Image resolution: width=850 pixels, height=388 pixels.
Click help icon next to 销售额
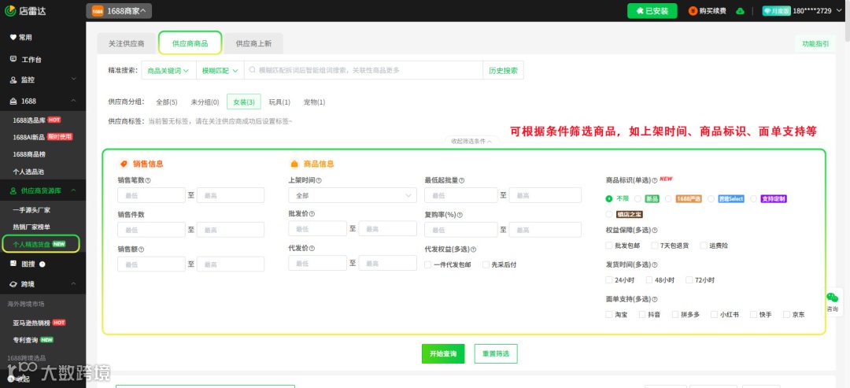pos(141,249)
